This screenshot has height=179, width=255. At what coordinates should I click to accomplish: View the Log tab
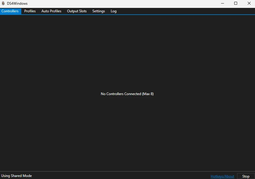coord(114,11)
